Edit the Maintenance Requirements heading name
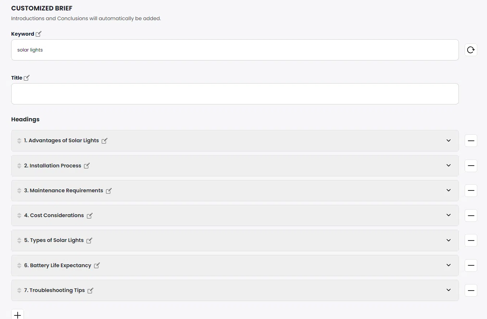The height and width of the screenshot is (319, 487). click(x=109, y=191)
